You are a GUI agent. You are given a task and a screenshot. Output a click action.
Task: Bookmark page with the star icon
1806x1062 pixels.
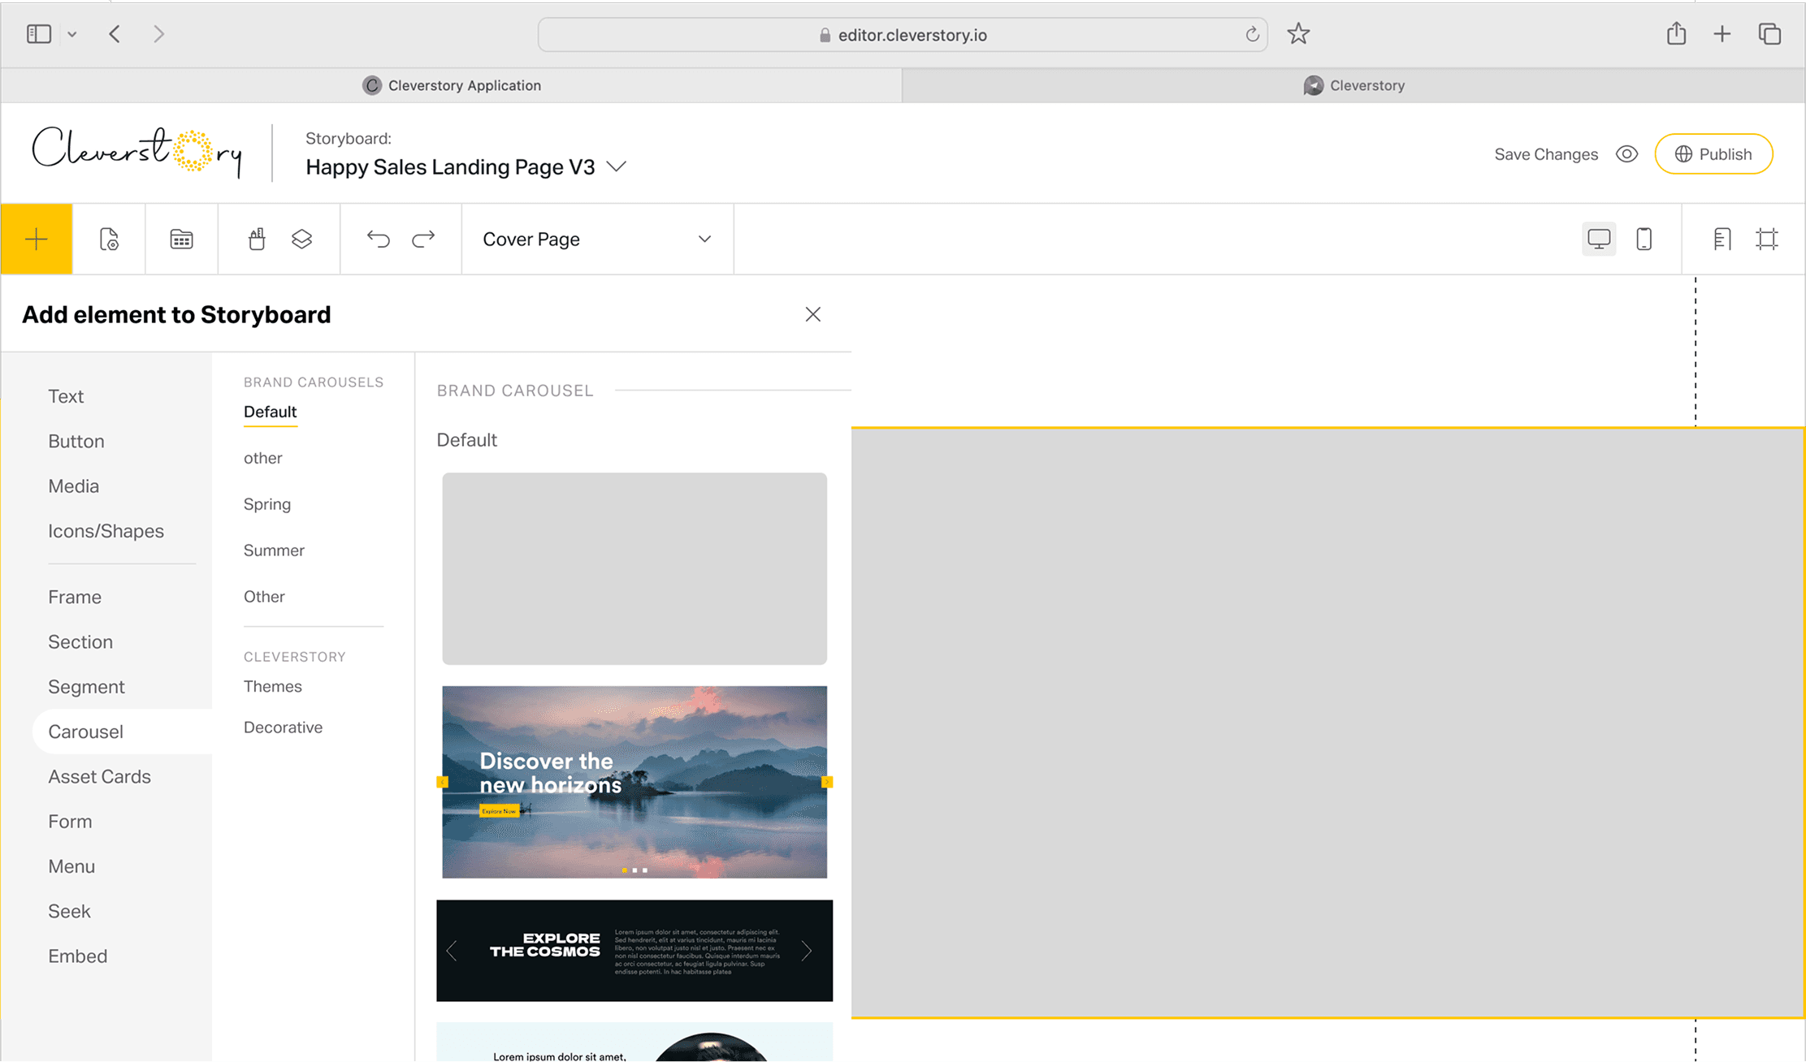coord(1298,34)
